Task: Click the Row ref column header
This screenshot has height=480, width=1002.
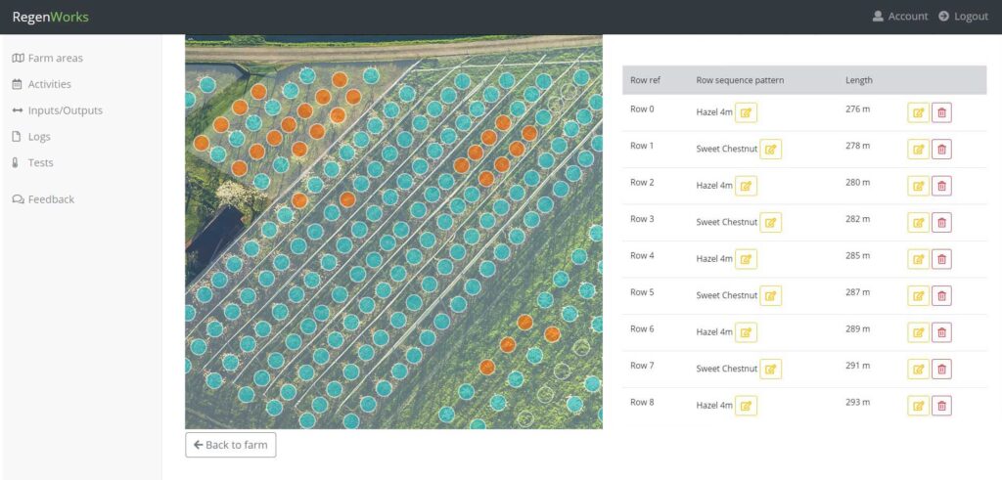Action: (x=646, y=80)
